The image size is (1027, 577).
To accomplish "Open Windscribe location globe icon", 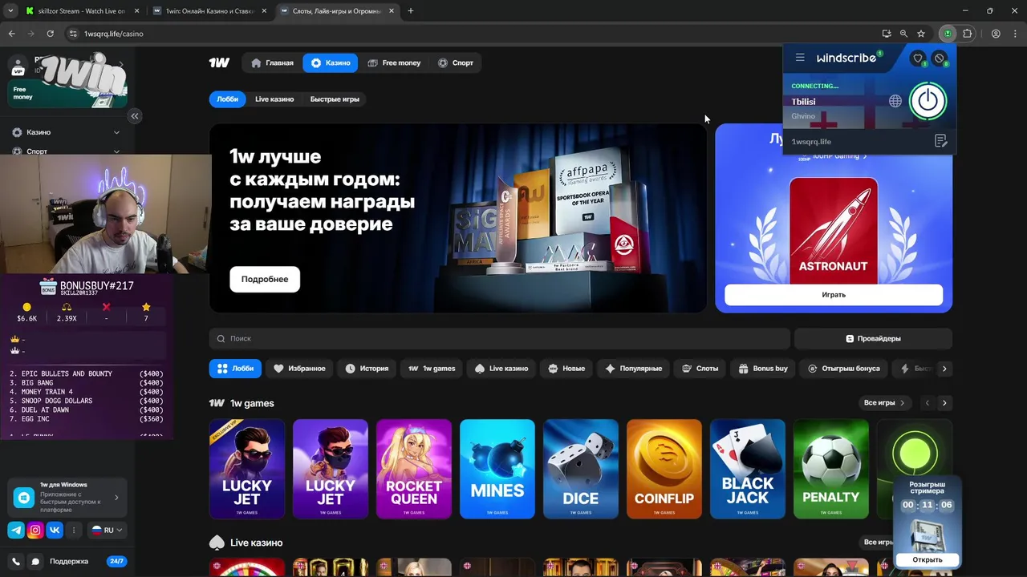I will tap(895, 101).
